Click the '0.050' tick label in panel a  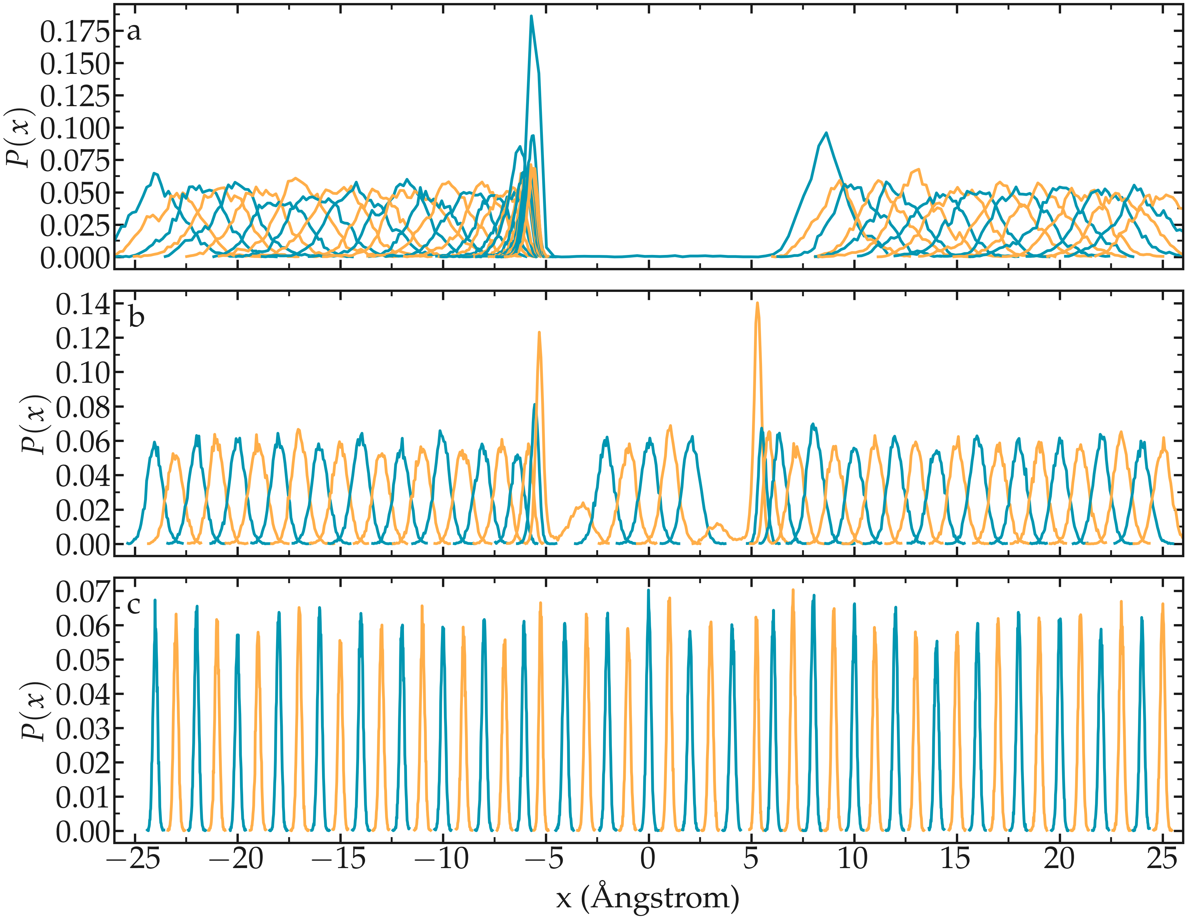point(75,193)
